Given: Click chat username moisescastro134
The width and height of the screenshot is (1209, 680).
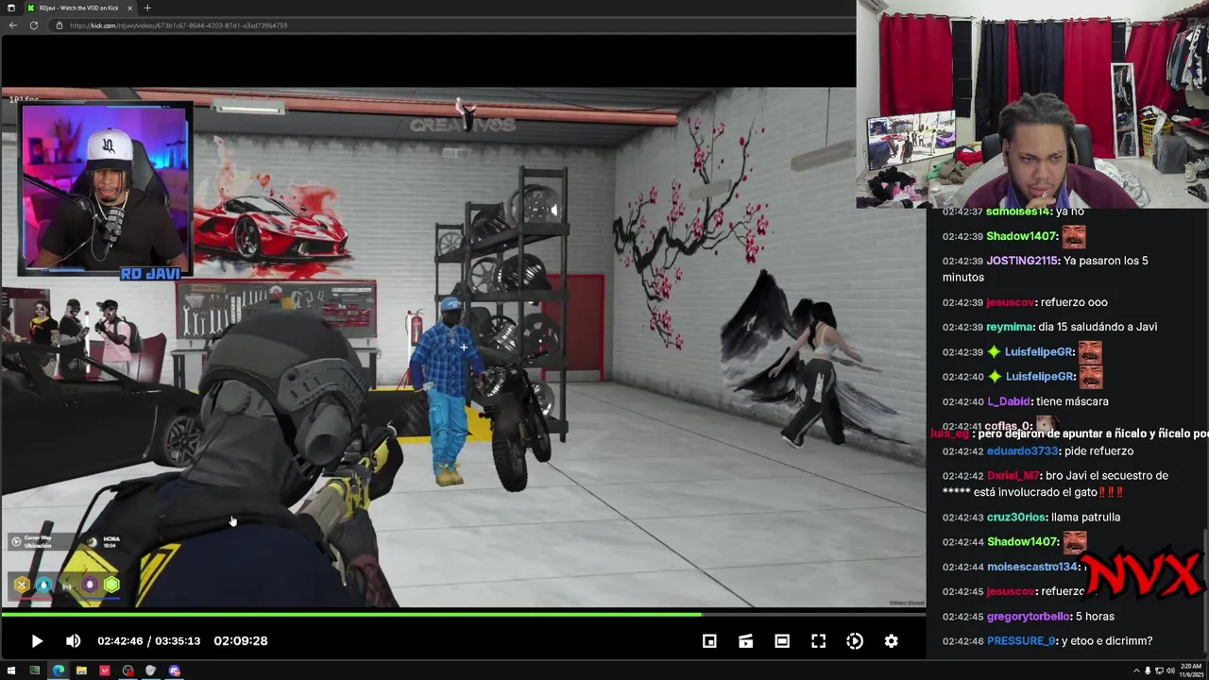Looking at the screenshot, I should click(1033, 567).
